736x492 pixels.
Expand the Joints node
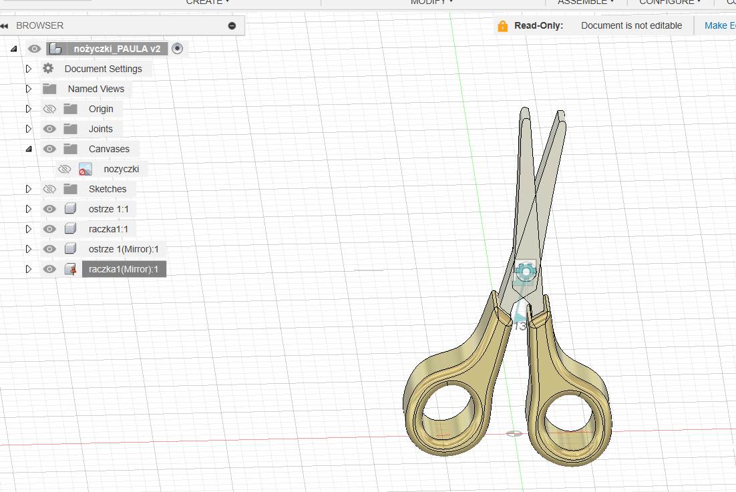pos(28,129)
